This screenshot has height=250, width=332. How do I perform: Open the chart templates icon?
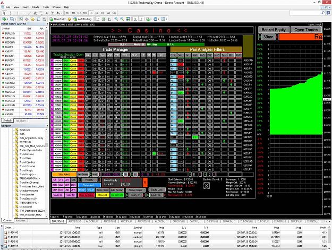point(164,19)
